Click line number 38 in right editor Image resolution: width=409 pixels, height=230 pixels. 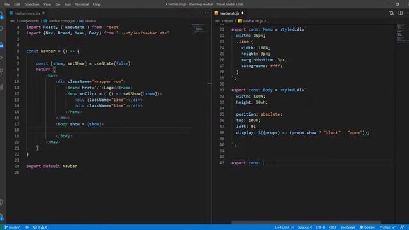click(222, 132)
